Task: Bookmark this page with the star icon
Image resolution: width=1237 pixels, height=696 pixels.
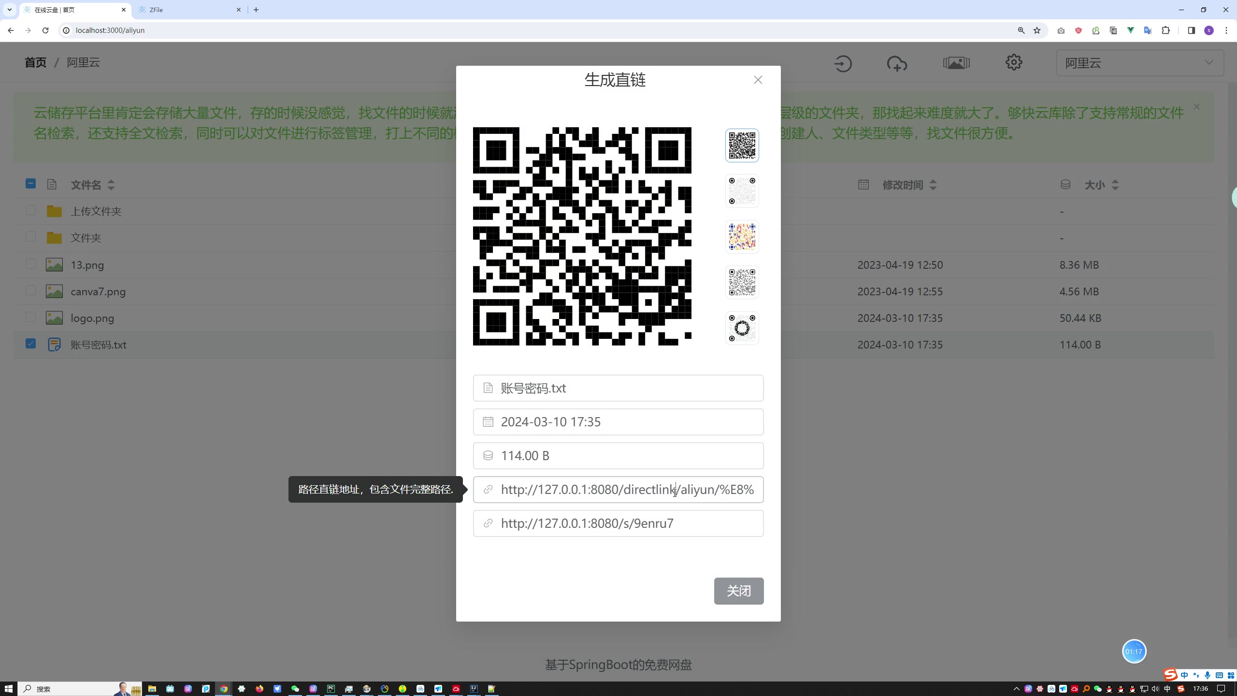Action: point(1037,30)
